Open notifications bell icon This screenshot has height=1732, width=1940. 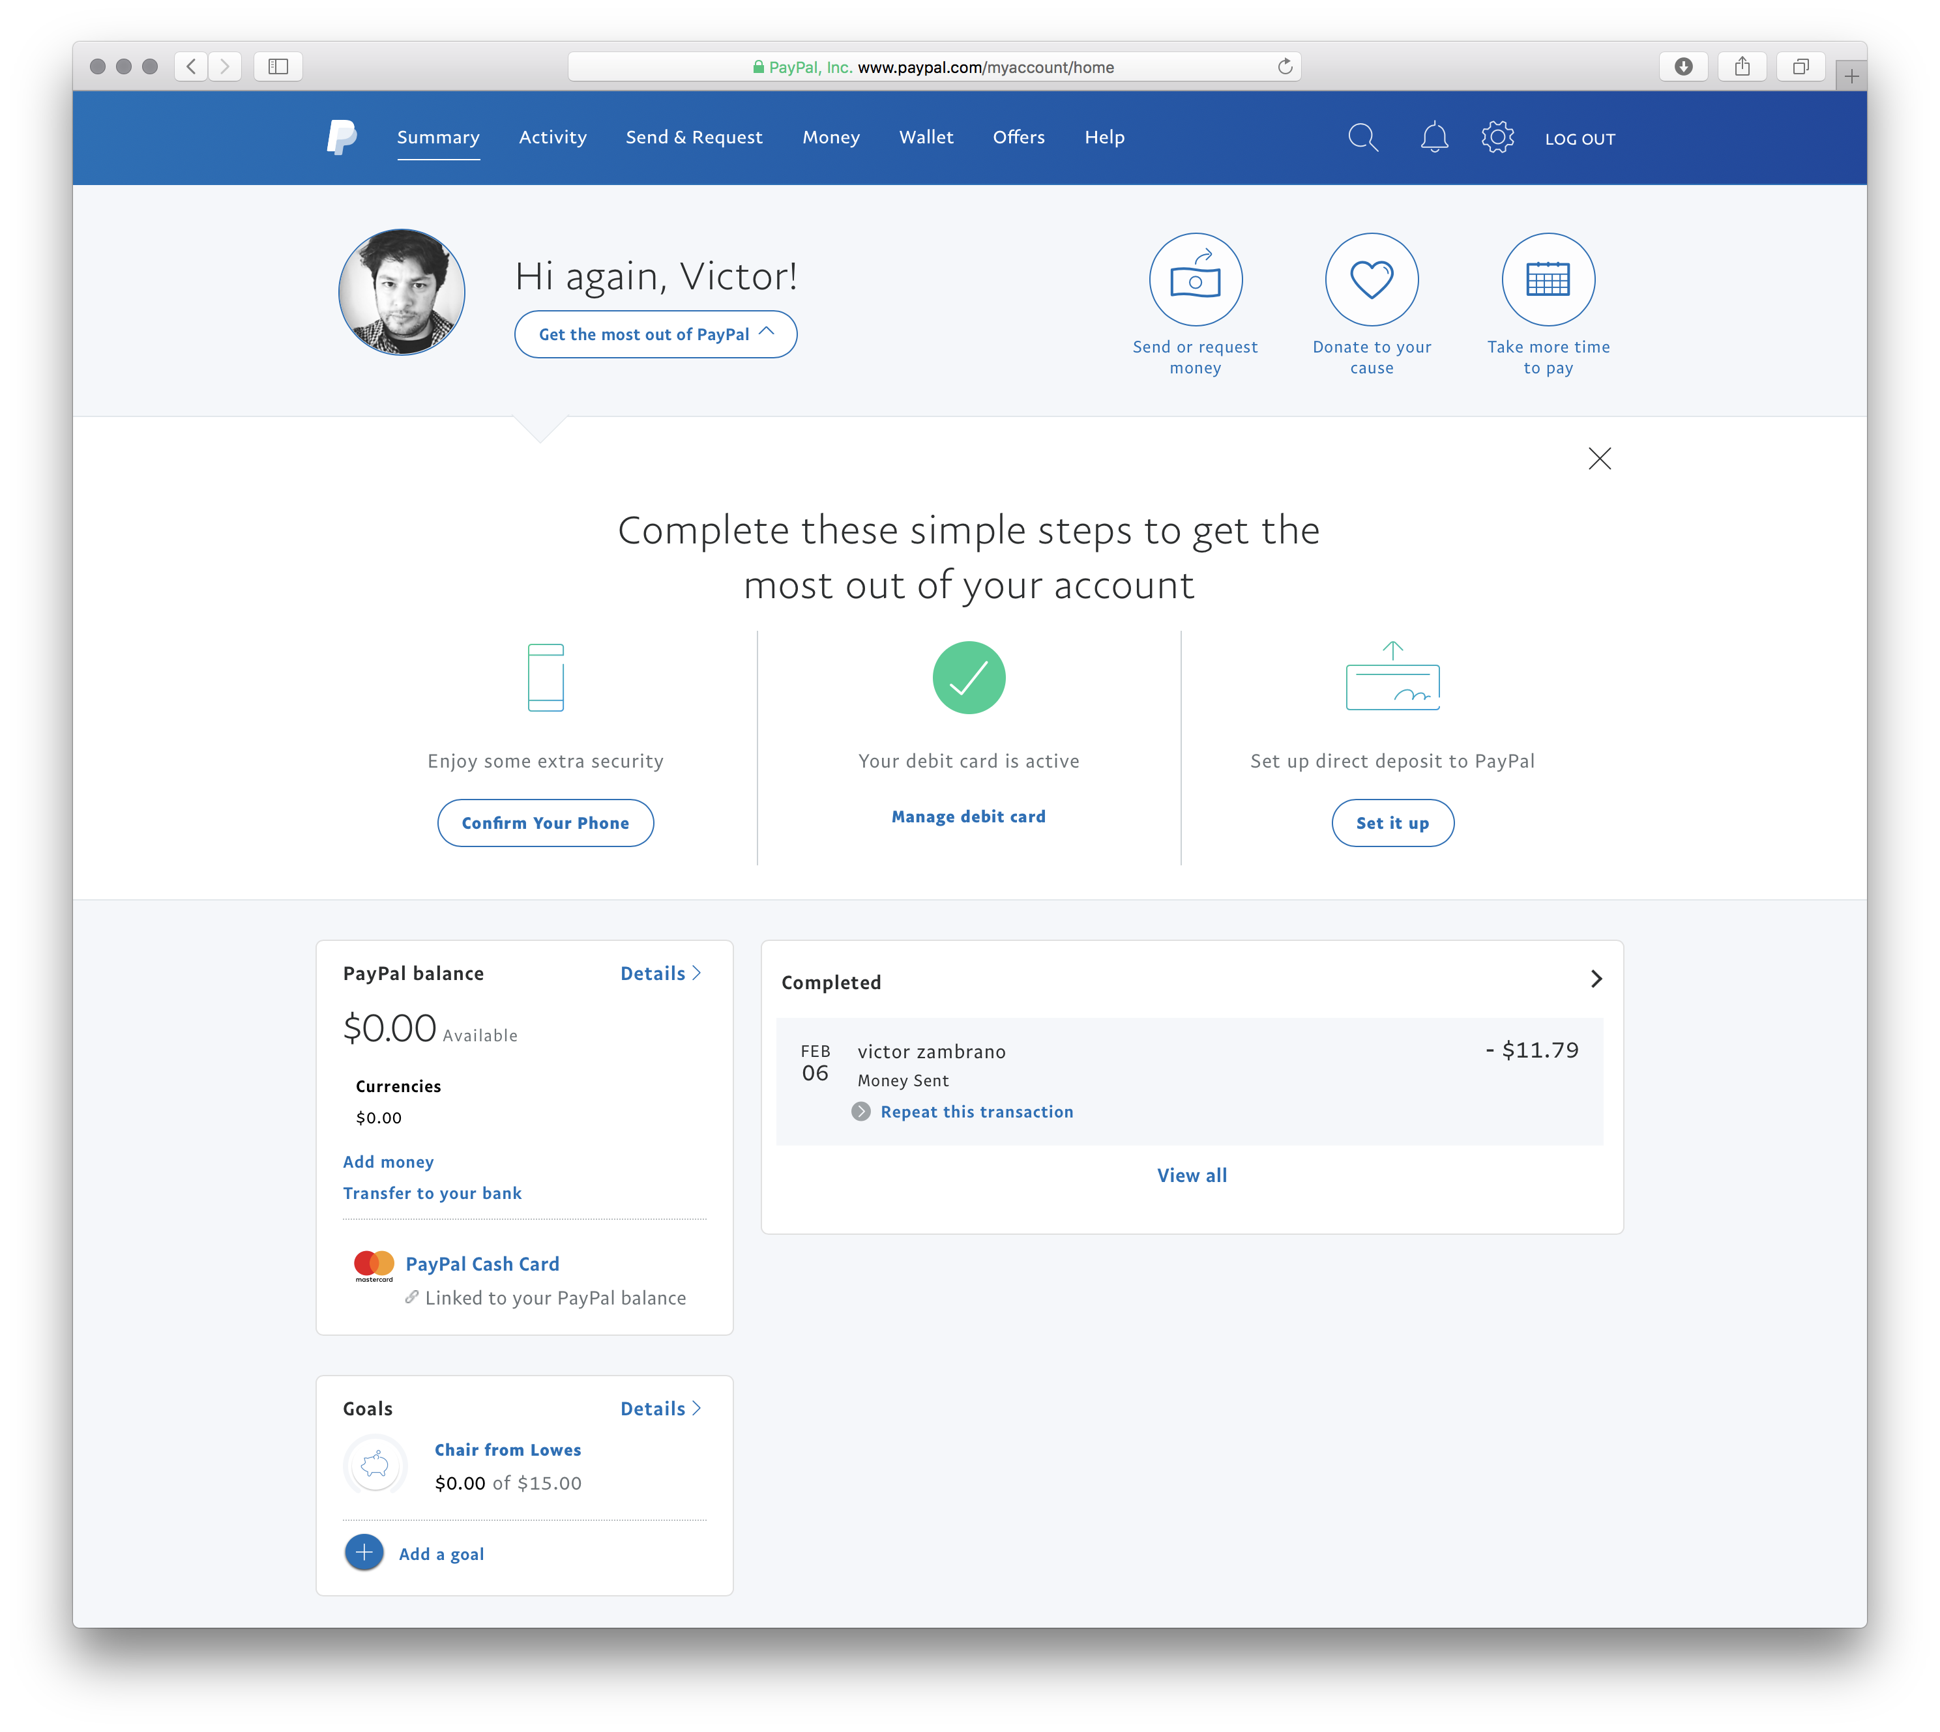pos(1433,138)
